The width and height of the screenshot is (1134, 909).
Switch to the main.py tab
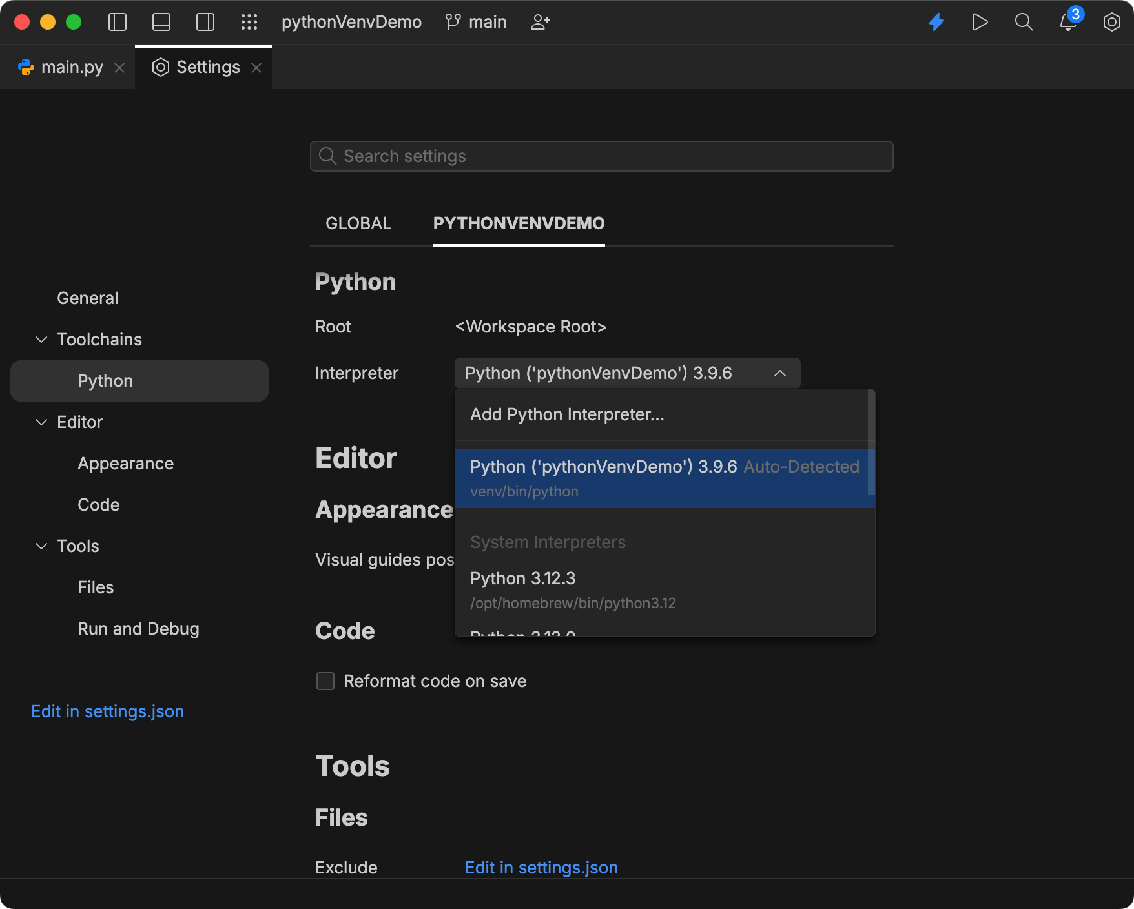coord(72,67)
